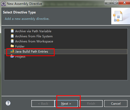Select Archive via Path Variable jar icon
This screenshot has height=110, width=130.
(12, 31)
